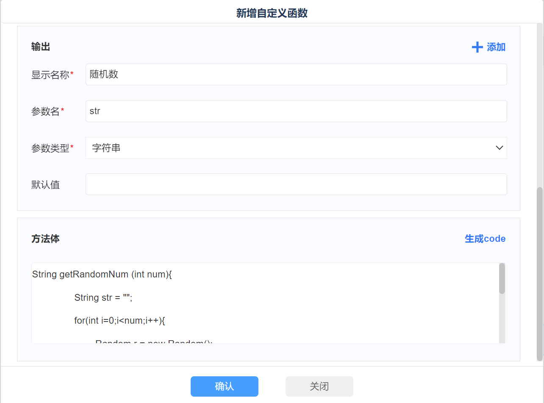Image resolution: width=544 pixels, height=403 pixels.
Task: Click the dialog's right vertical scrollbar
Action: coord(539,274)
